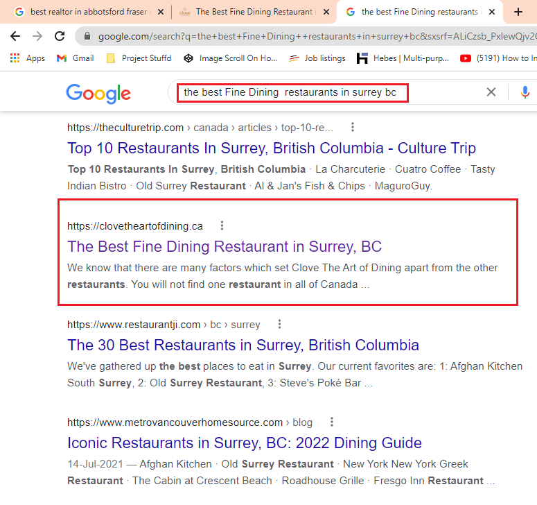This screenshot has height=505, width=537.
Task: Reload the page with refresh icon
Action: 60,36
